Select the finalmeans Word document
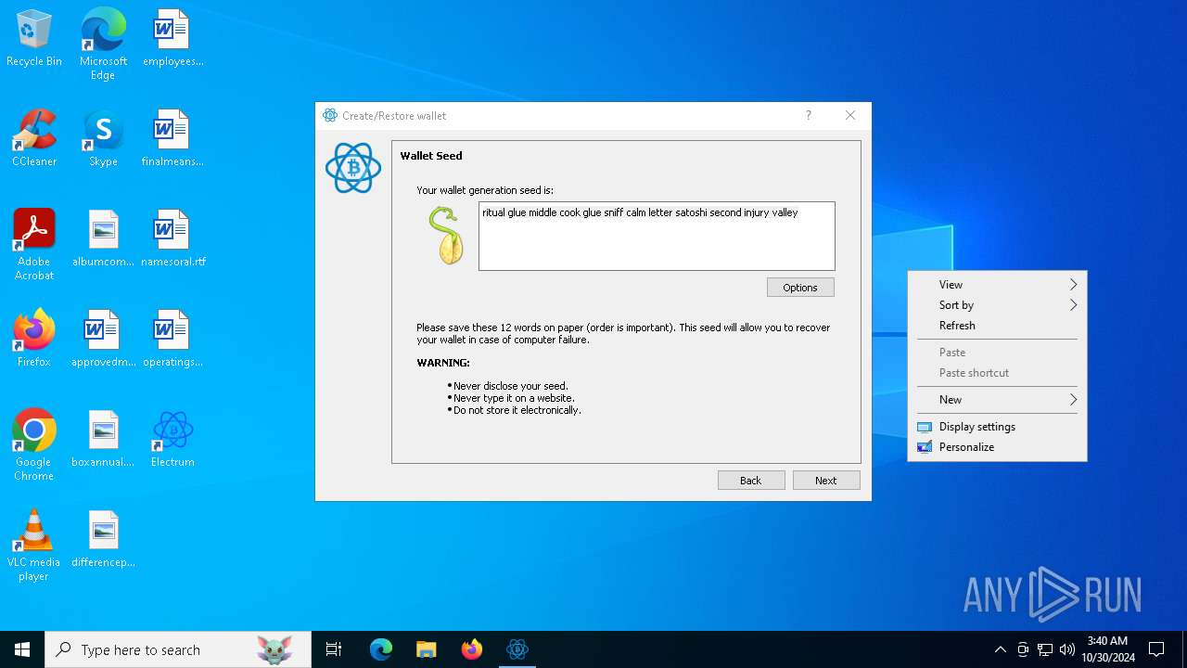The height and width of the screenshot is (668, 1187). pos(172,138)
